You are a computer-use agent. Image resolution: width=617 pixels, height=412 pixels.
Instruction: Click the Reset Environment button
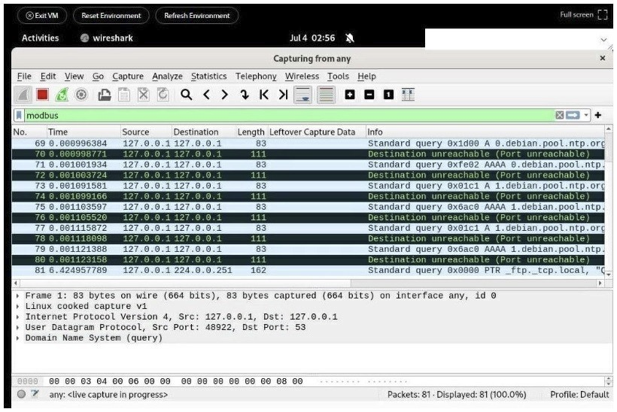coord(111,15)
